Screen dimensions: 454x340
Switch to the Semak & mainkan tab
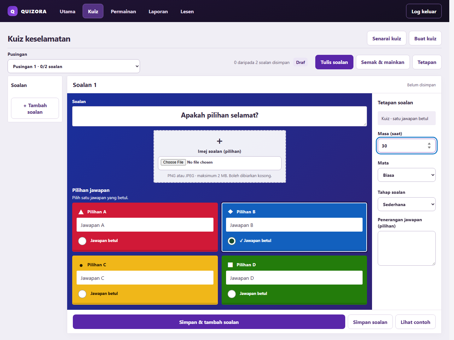pyautogui.click(x=383, y=62)
